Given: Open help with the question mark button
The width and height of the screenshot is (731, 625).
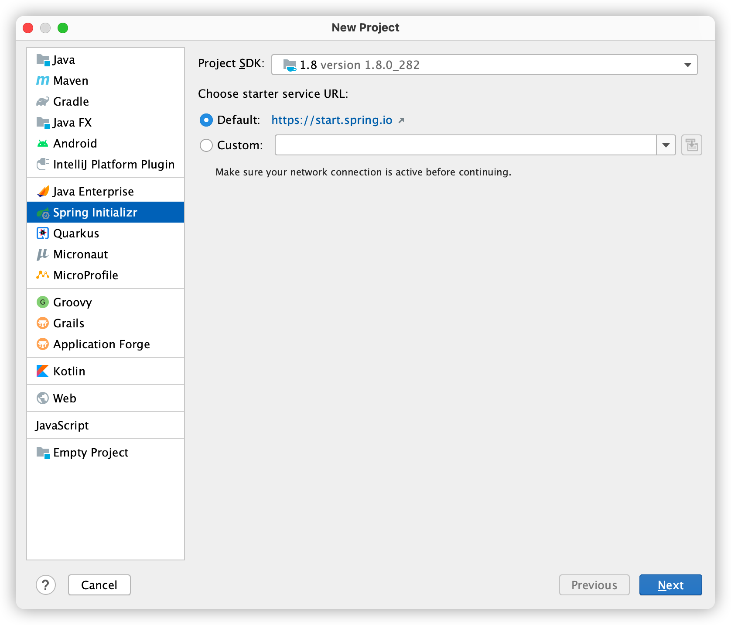Looking at the screenshot, I should (x=46, y=585).
